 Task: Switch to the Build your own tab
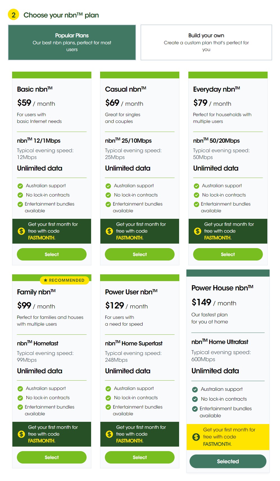click(206, 42)
